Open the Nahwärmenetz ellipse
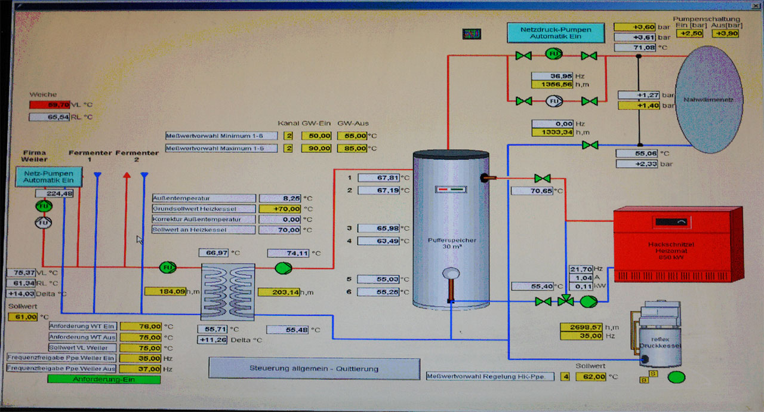Image resolution: width=764 pixels, height=412 pixels. [708, 100]
